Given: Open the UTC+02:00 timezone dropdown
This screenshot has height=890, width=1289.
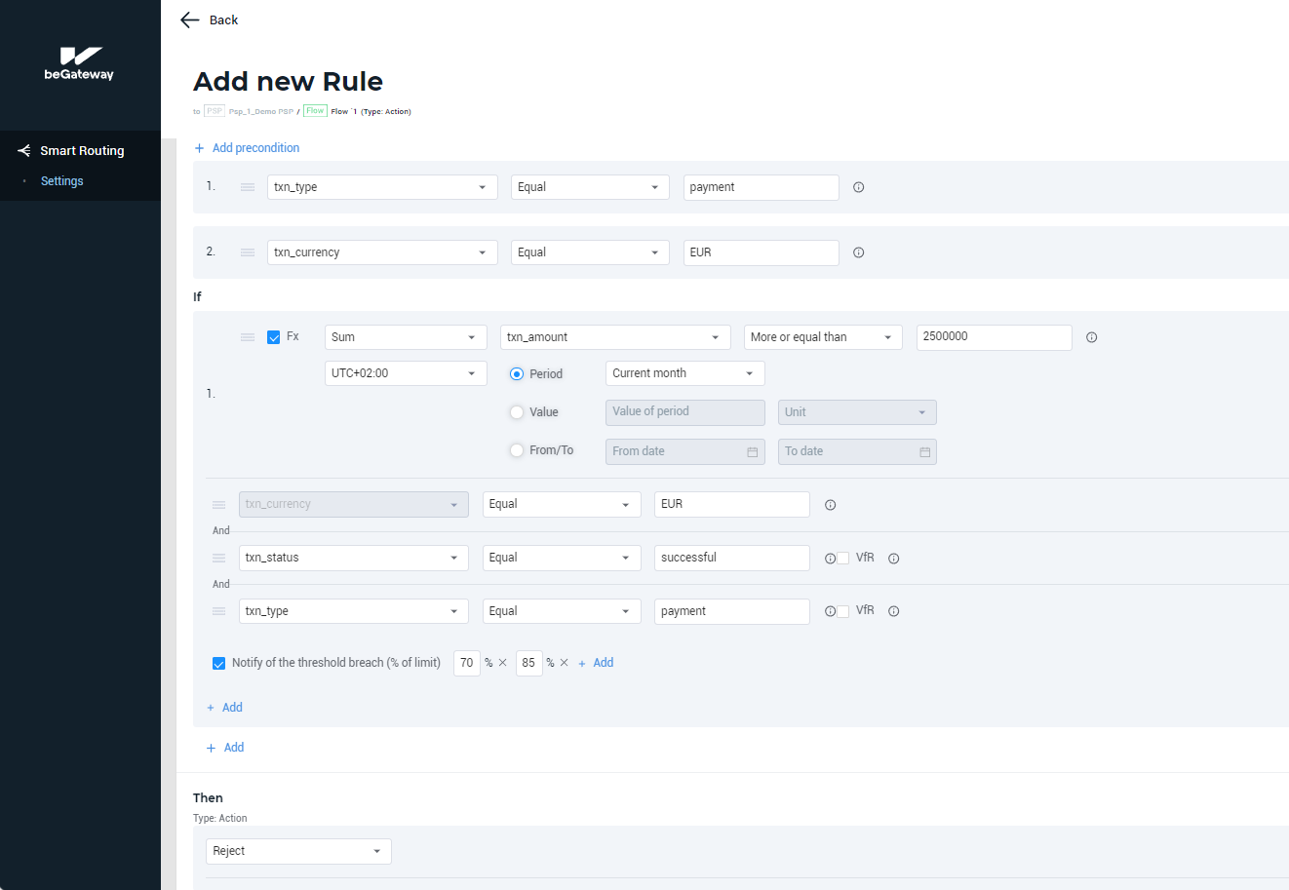Looking at the screenshot, I should 405,373.
